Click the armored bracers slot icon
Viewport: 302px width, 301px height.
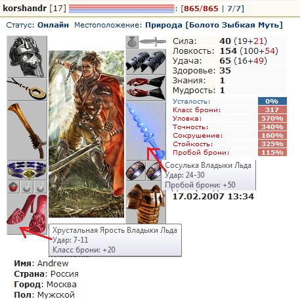click(146, 62)
